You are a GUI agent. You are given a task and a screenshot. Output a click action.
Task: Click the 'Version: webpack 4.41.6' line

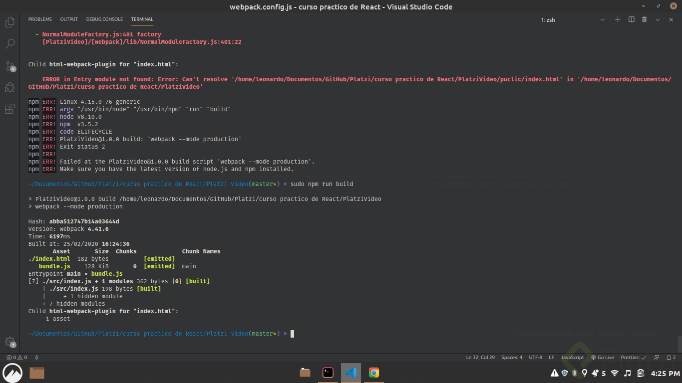coord(68,229)
